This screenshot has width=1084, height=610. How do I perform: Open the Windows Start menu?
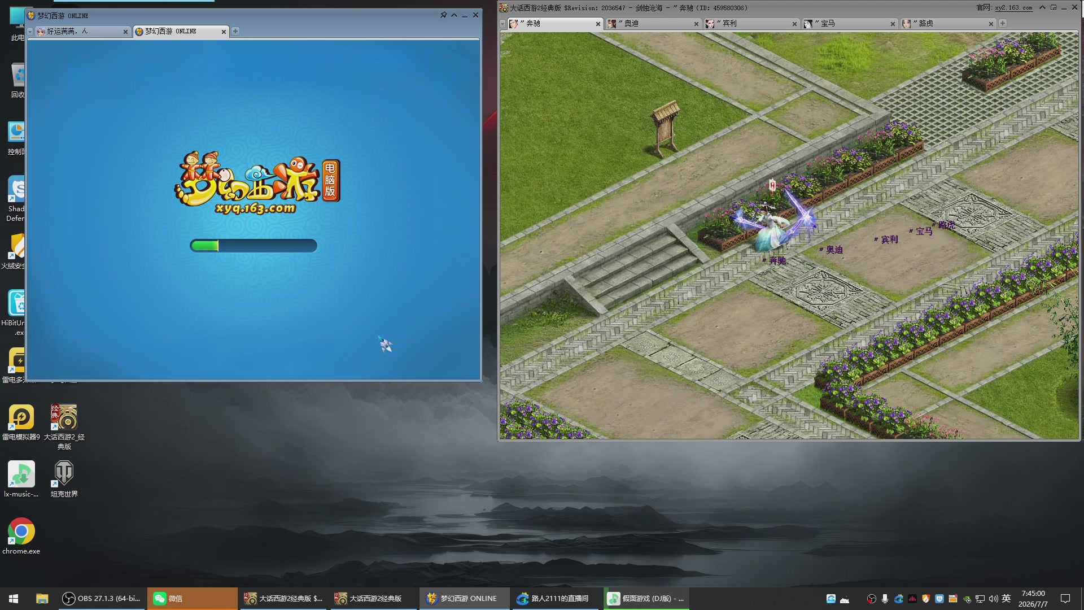(14, 599)
